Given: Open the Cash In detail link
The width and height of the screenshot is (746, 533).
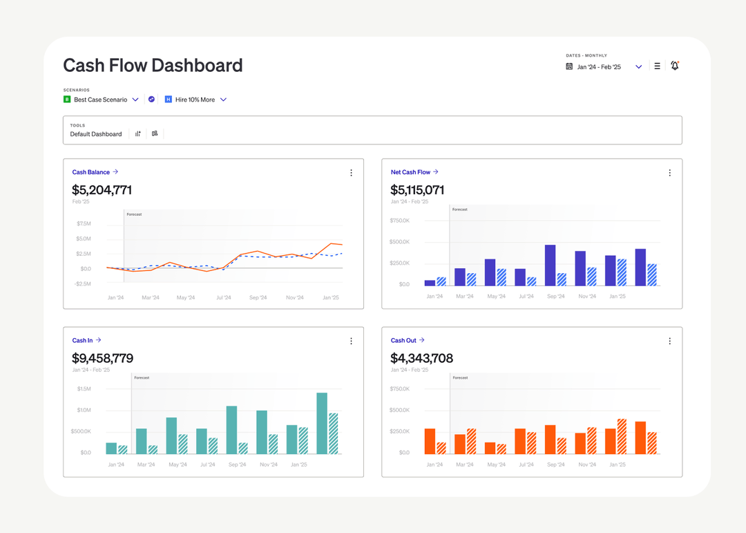Looking at the screenshot, I should [82, 340].
